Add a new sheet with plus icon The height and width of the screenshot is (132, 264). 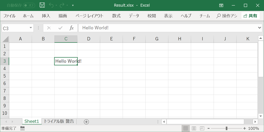click(86, 122)
